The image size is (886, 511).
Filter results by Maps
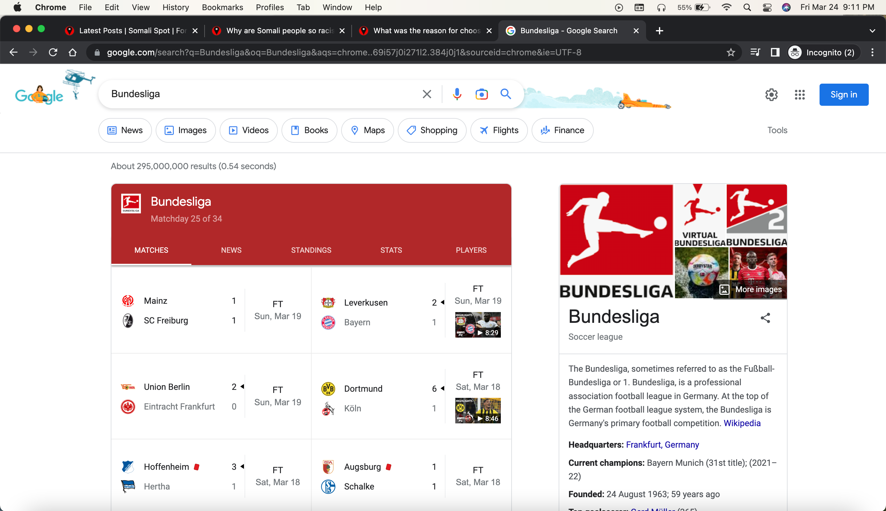coord(368,130)
